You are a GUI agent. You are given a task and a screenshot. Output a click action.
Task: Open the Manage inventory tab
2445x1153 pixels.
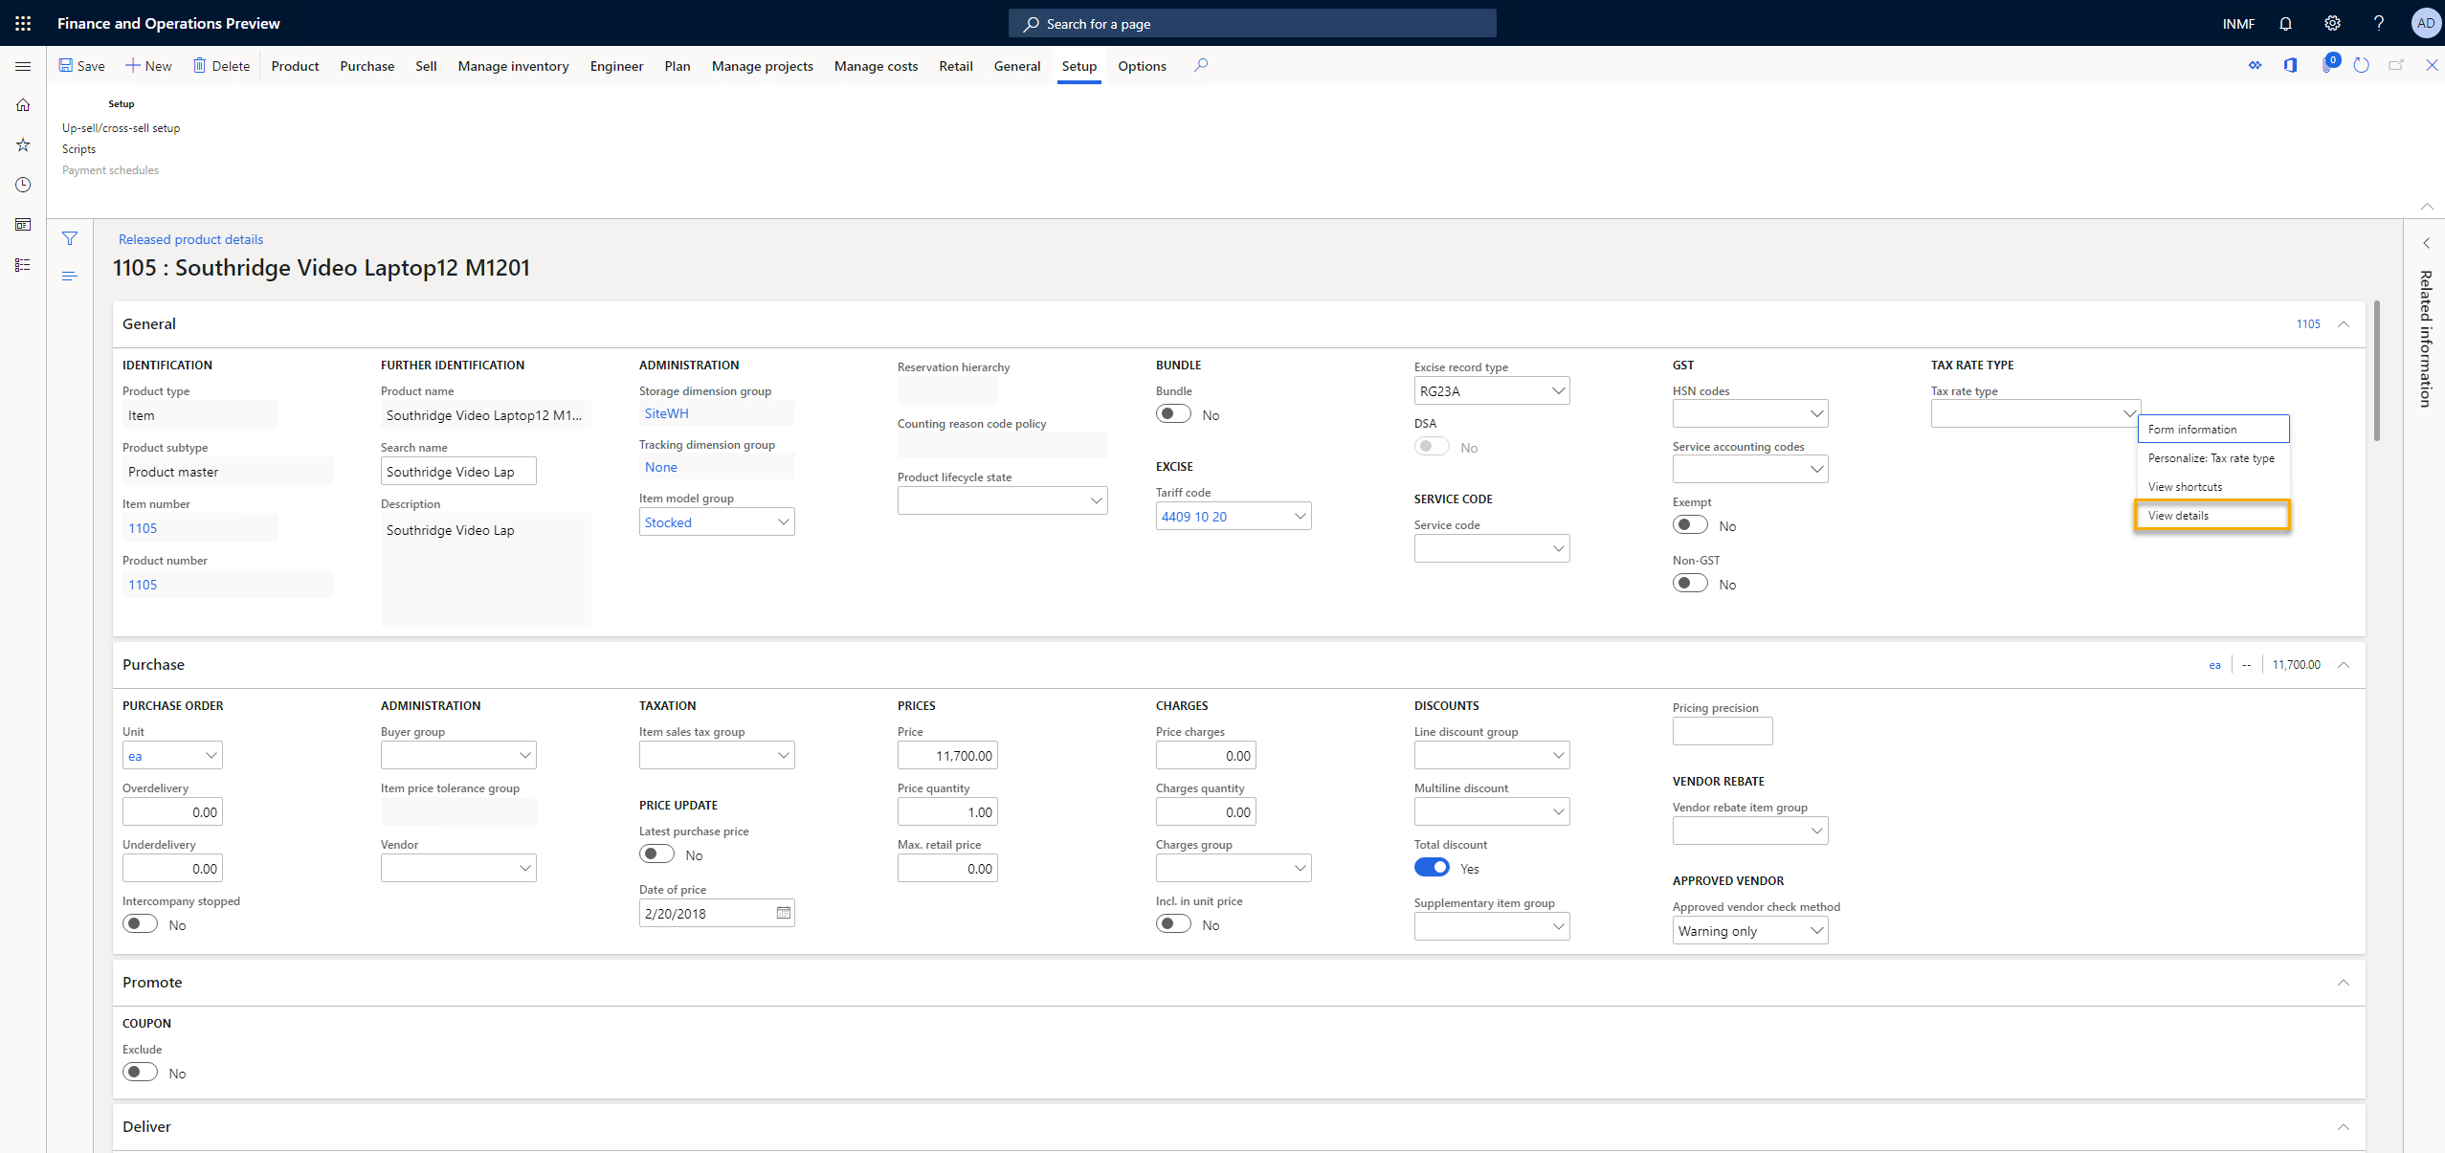[513, 66]
